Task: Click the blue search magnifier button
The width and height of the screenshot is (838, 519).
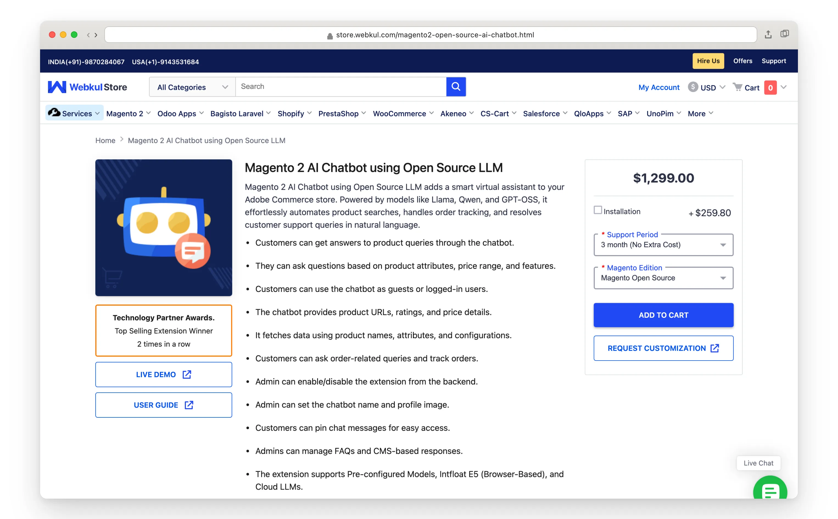Action: tap(456, 87)
